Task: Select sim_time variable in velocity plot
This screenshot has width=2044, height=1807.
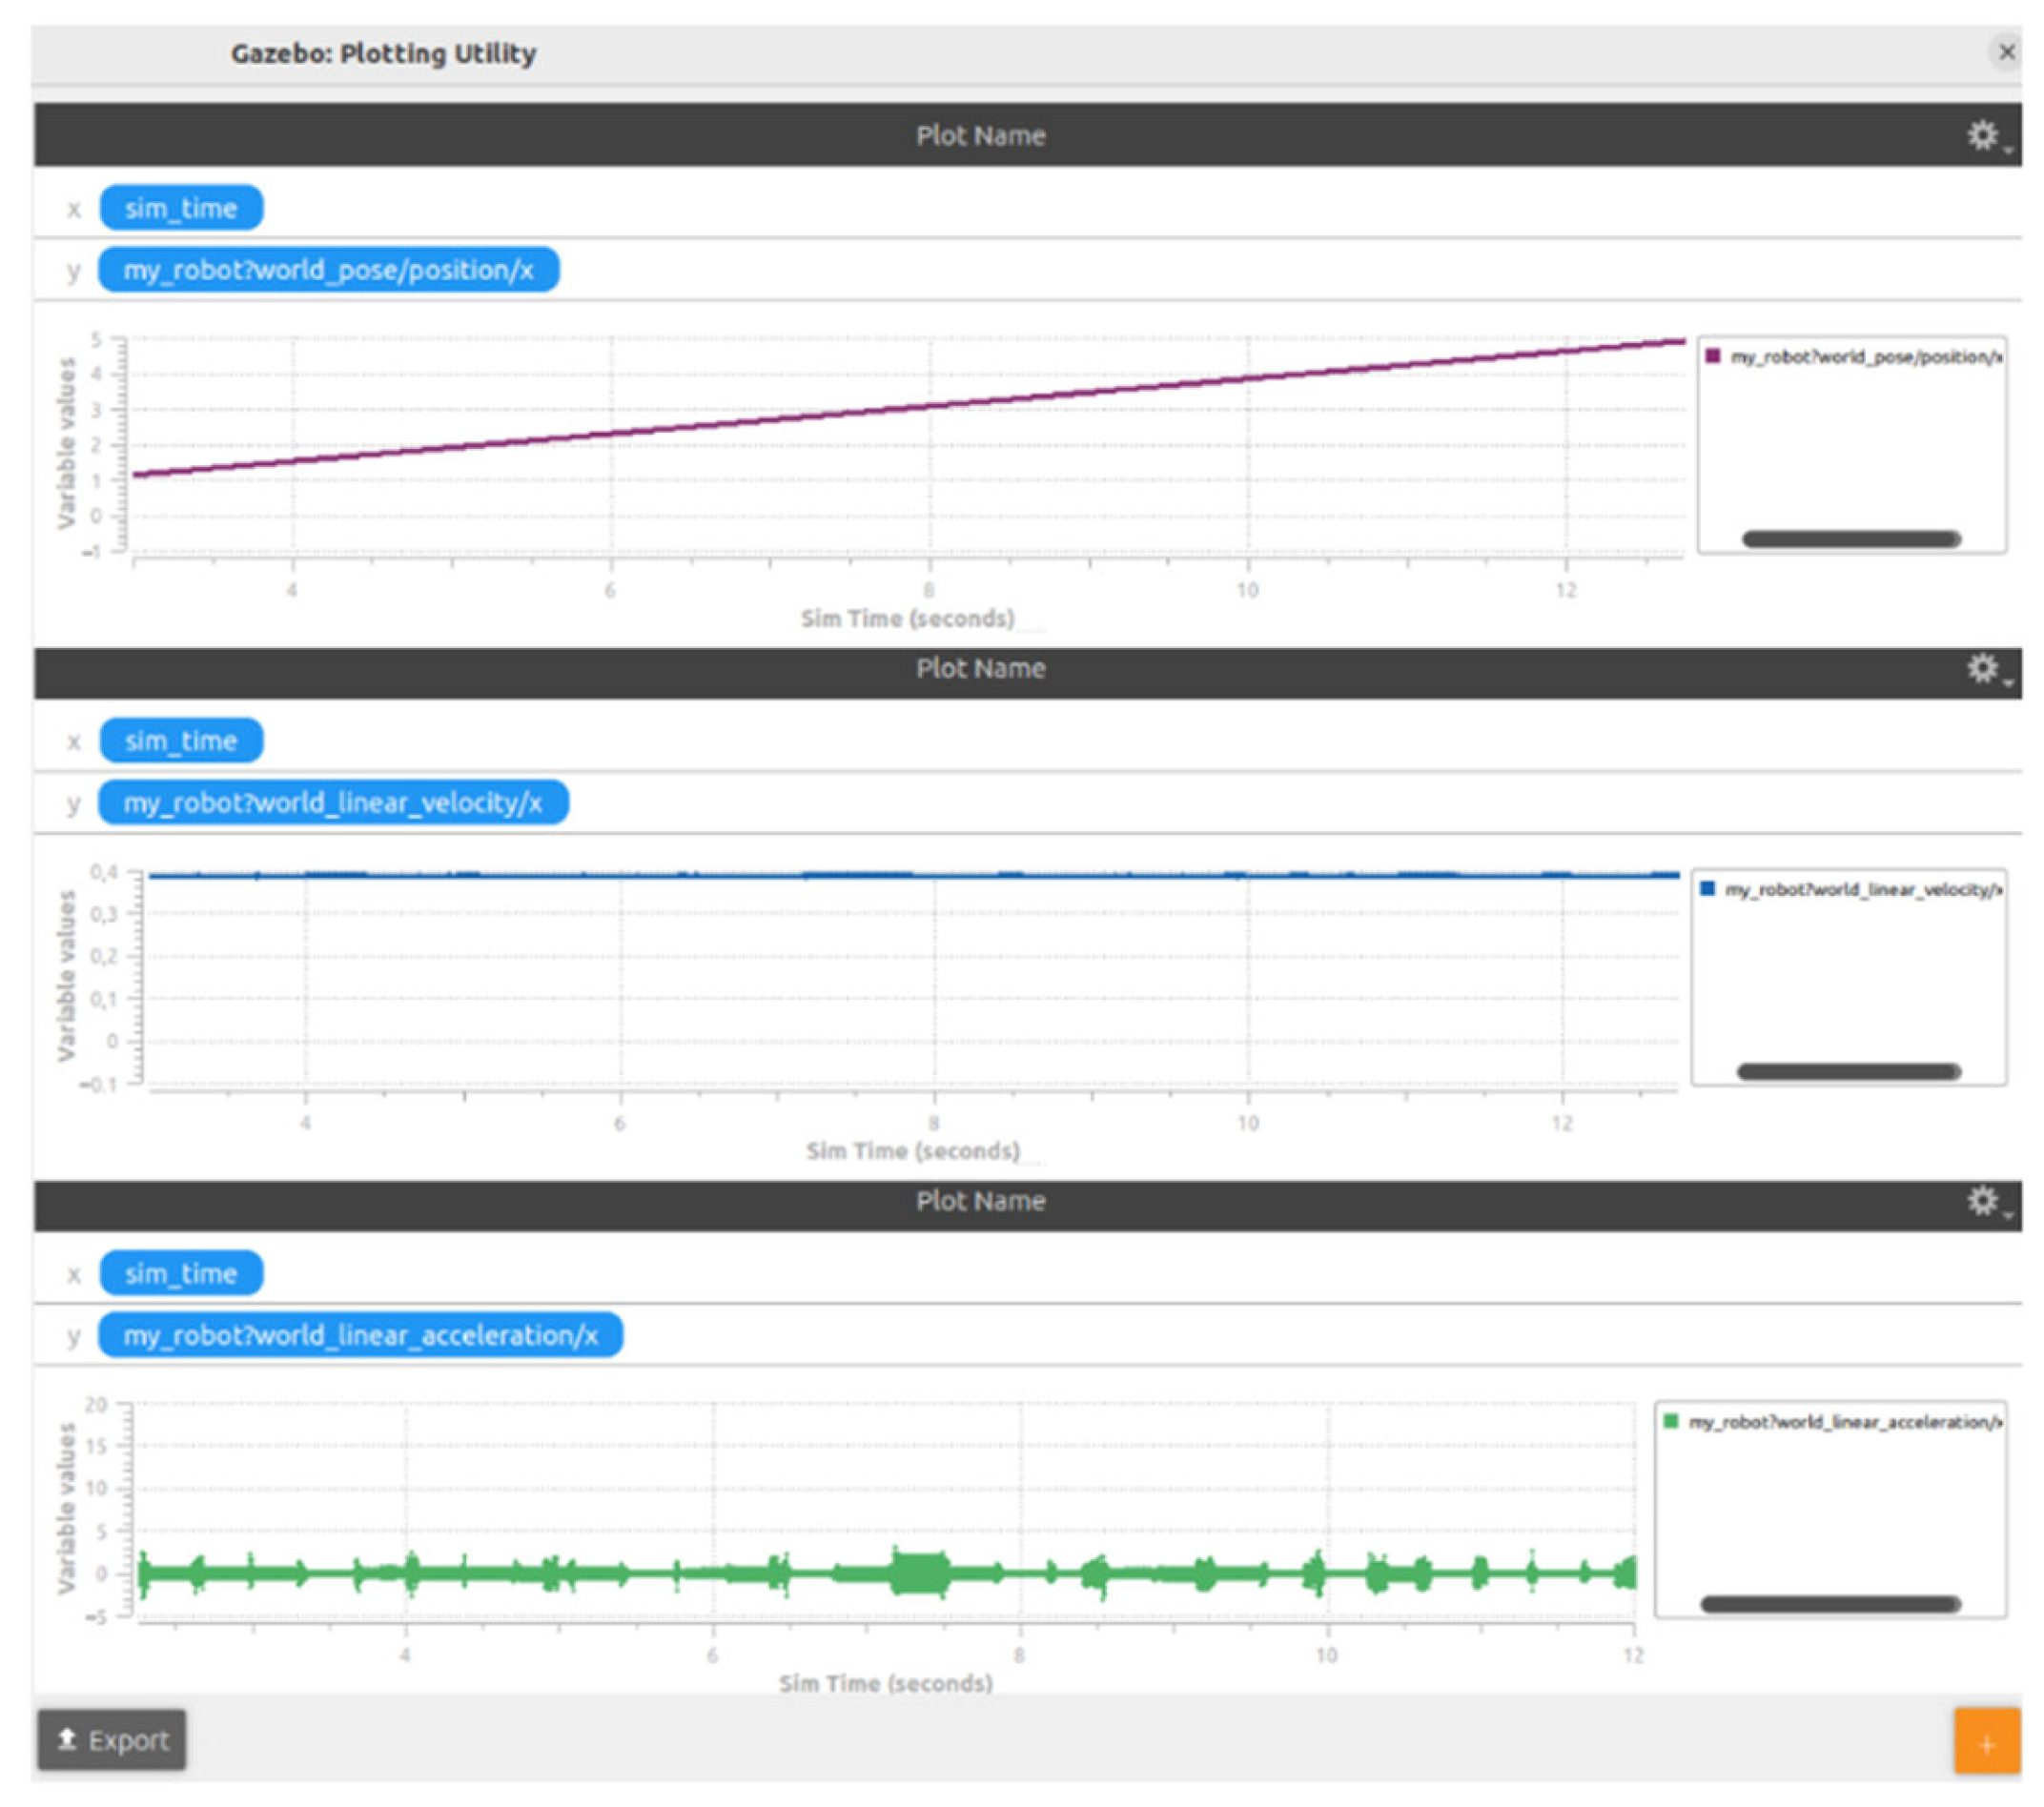Action: pos(181,741)
